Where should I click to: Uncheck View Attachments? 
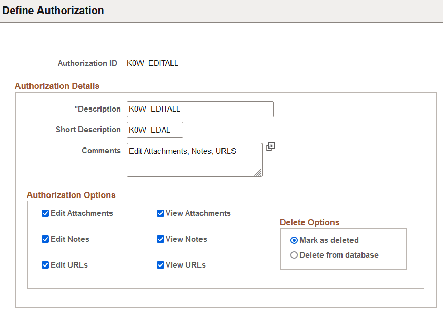click(x=160, y=213)
